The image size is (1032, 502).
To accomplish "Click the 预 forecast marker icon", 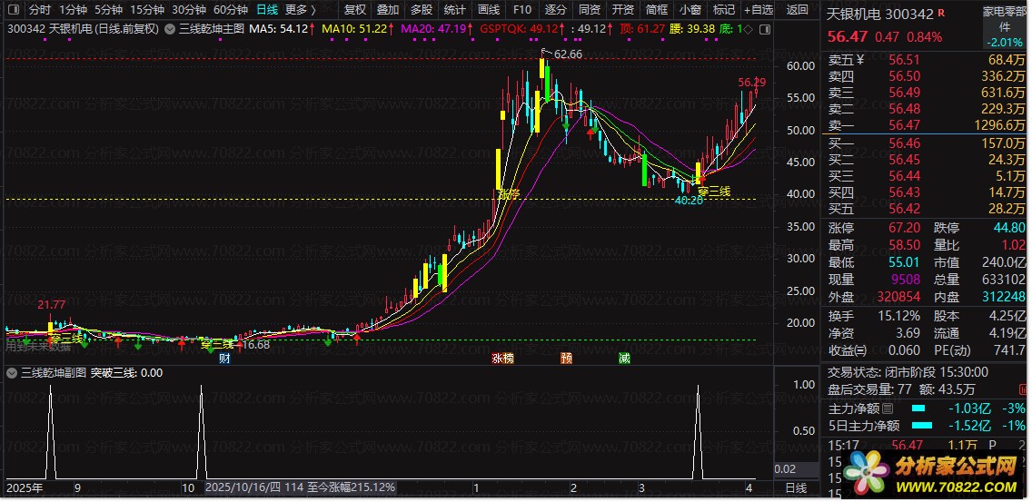I will pos(567,359).
